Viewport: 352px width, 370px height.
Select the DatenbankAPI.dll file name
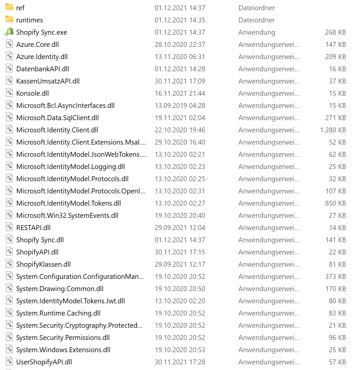pos(43,69)
